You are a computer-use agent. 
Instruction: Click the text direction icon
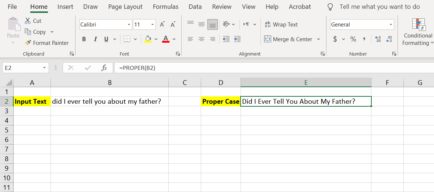click(x=246, y=24)
